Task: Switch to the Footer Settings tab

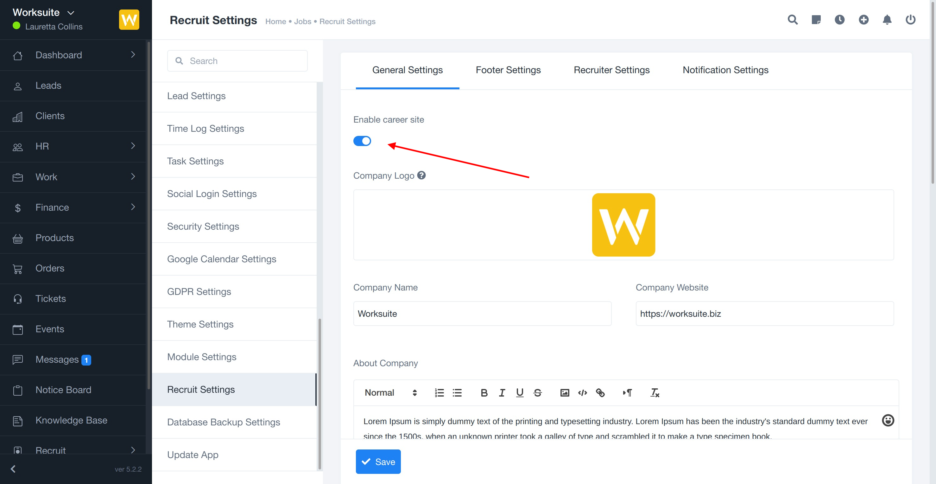Action: pos(508,70)
